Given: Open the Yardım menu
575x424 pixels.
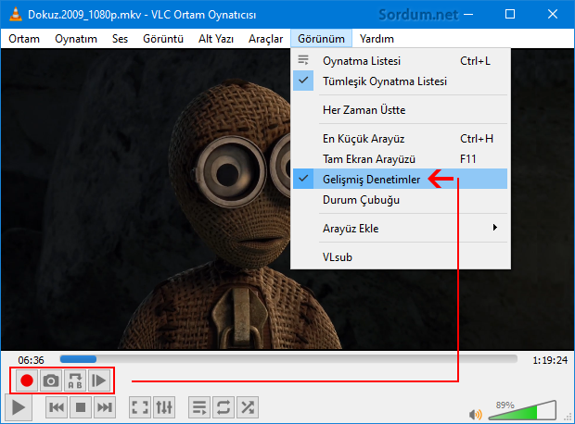Looking at the screenshot, I should pos(377,39).
